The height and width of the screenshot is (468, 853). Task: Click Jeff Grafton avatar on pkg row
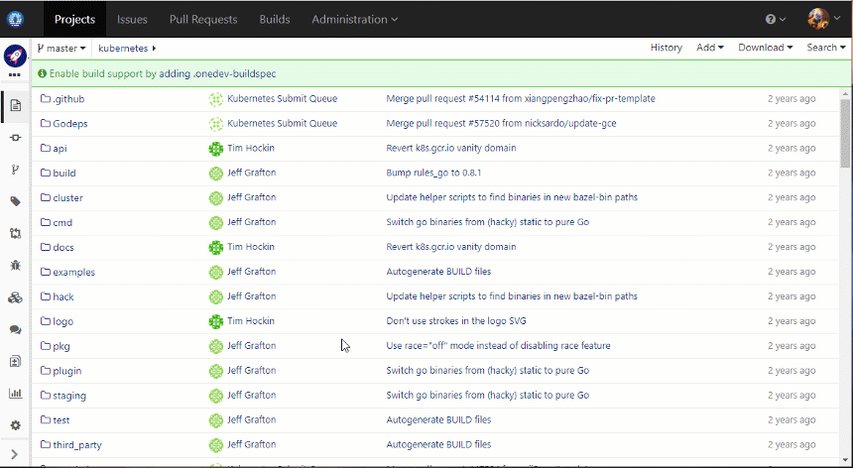pyautogui.click(x=216, y=346)
